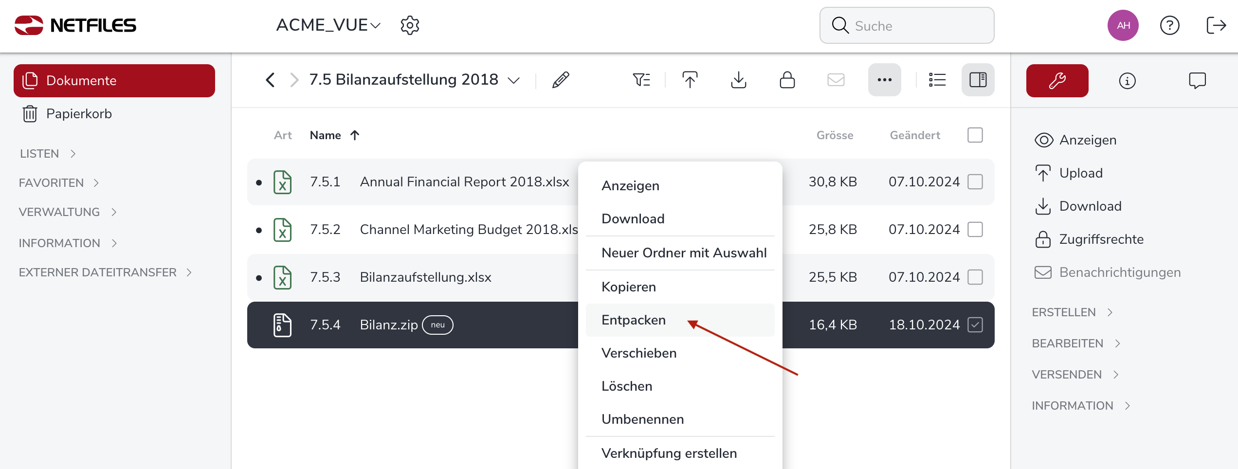Viewport: 1238px width, 469px height.
Task: Click the upload arrow toolbar icon
Action: (x=690, y=80)
